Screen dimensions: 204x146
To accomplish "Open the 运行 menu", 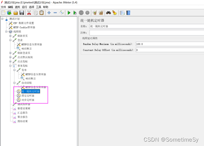I will click(x=24, y=7).
